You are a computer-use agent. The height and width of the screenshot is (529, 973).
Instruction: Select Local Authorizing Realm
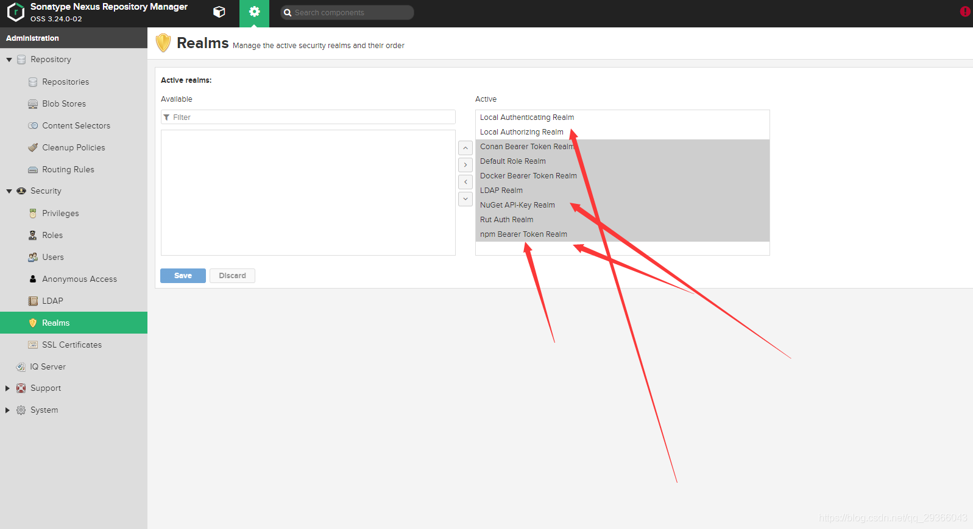(x=622, y=132)
